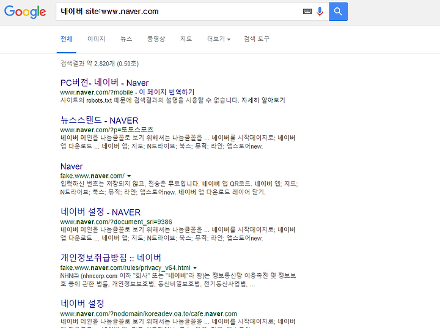The height and width of the screenshot is (328, 440).
Task: Open the Naver result title
Action: pos(71,166)
